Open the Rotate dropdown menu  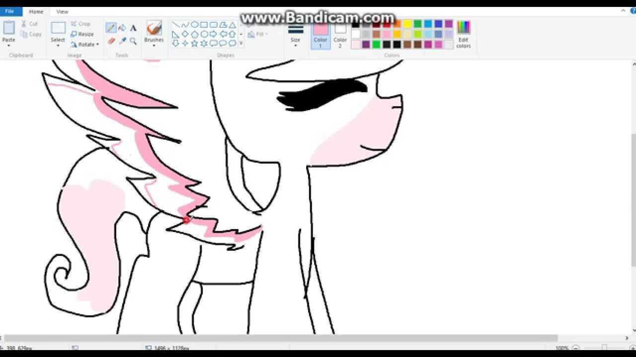click(84, 44)
